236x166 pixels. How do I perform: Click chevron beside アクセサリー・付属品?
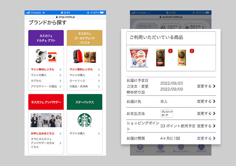pyautogui.click(x=60, y=86)
